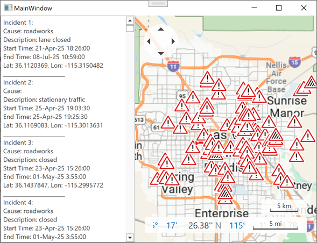The image size is (317, 243).
Task: Select 'Lat: 36.1437847, Lon: -115.2995772' line
Action: click(x=53, y=185)
